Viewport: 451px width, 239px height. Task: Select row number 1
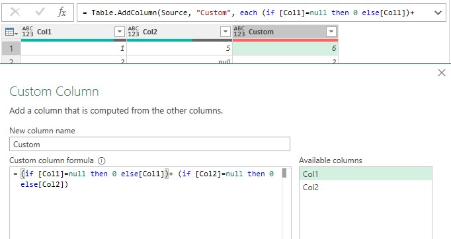click(x=11, y=48)
